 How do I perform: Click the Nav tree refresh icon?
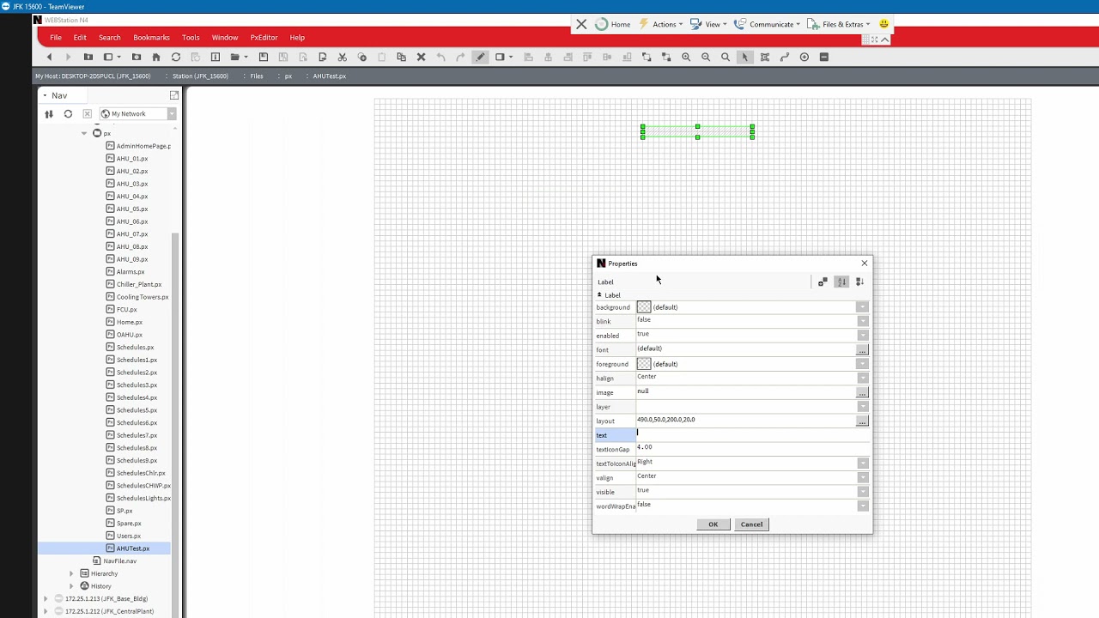coord(68,113)
